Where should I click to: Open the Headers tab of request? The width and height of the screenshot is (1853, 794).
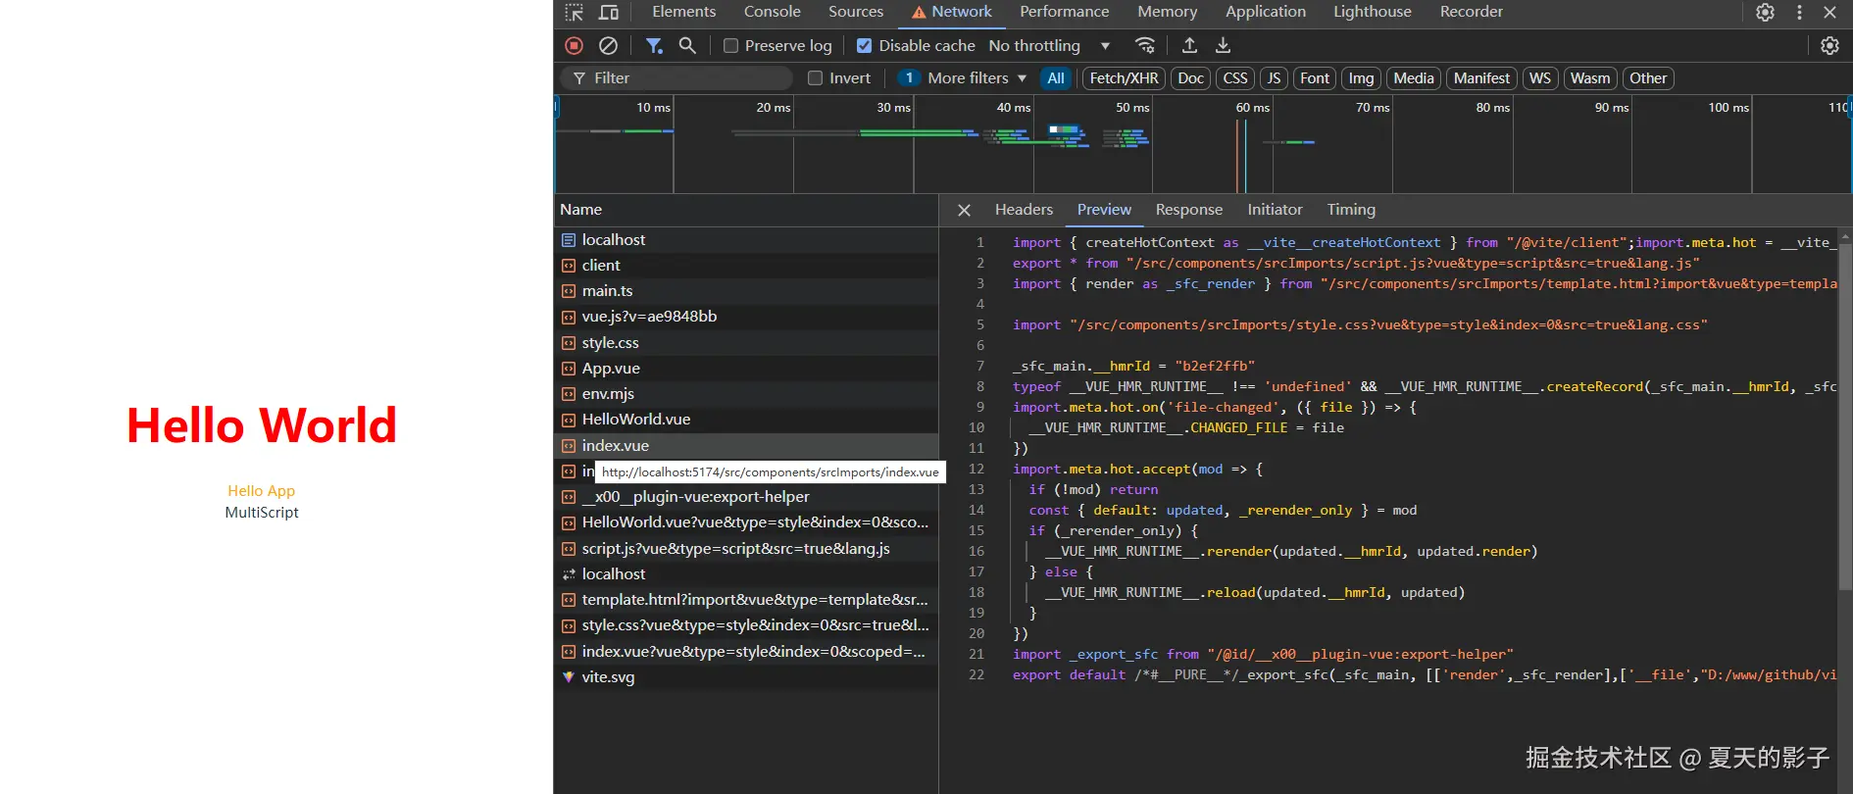(x=1024, y=209)
